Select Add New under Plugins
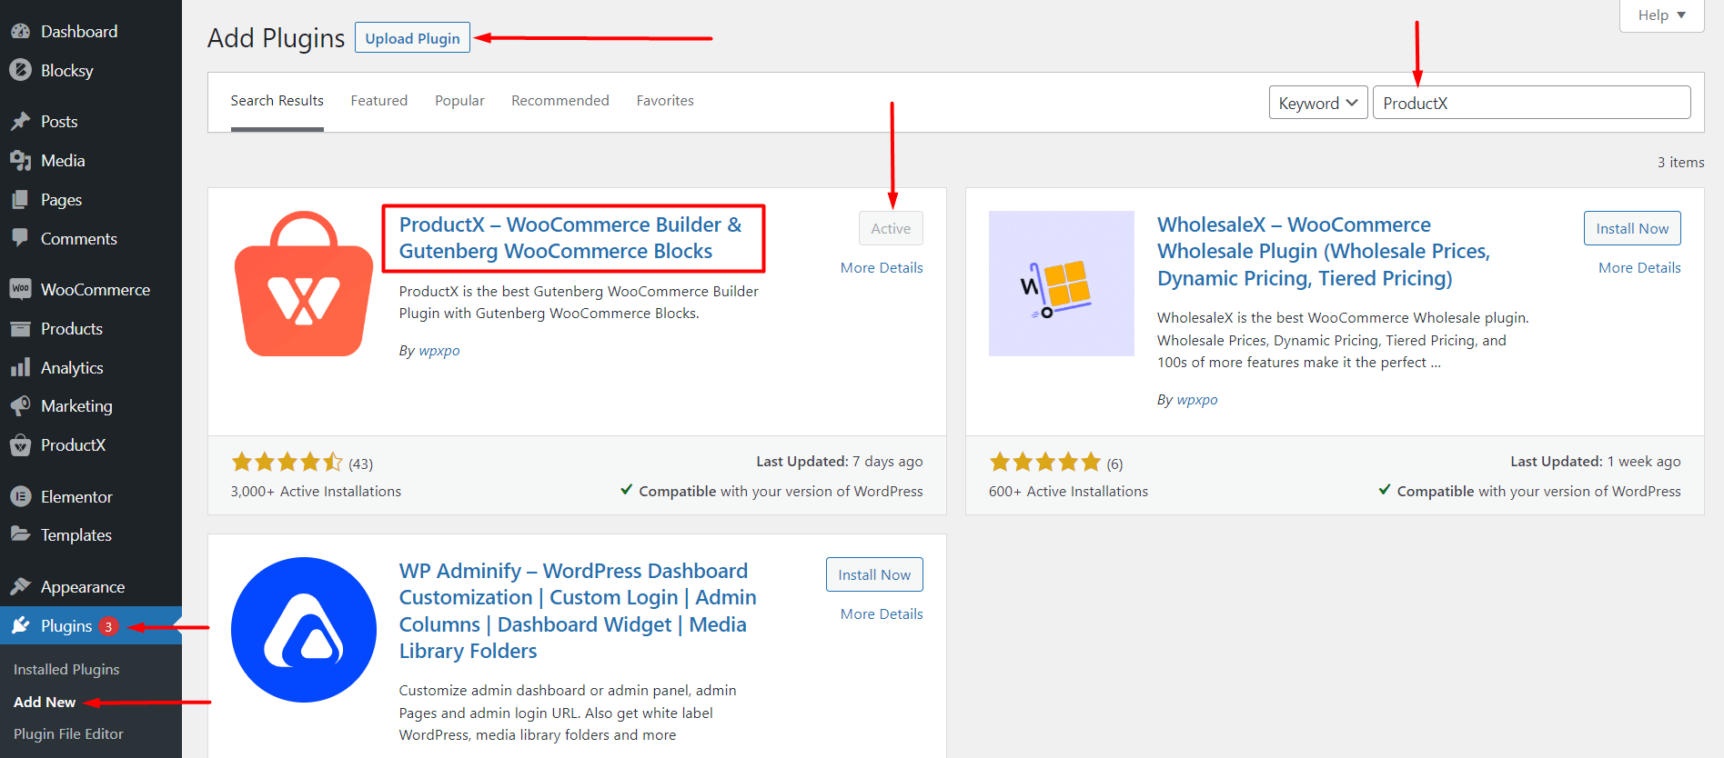 pos(45,703)
